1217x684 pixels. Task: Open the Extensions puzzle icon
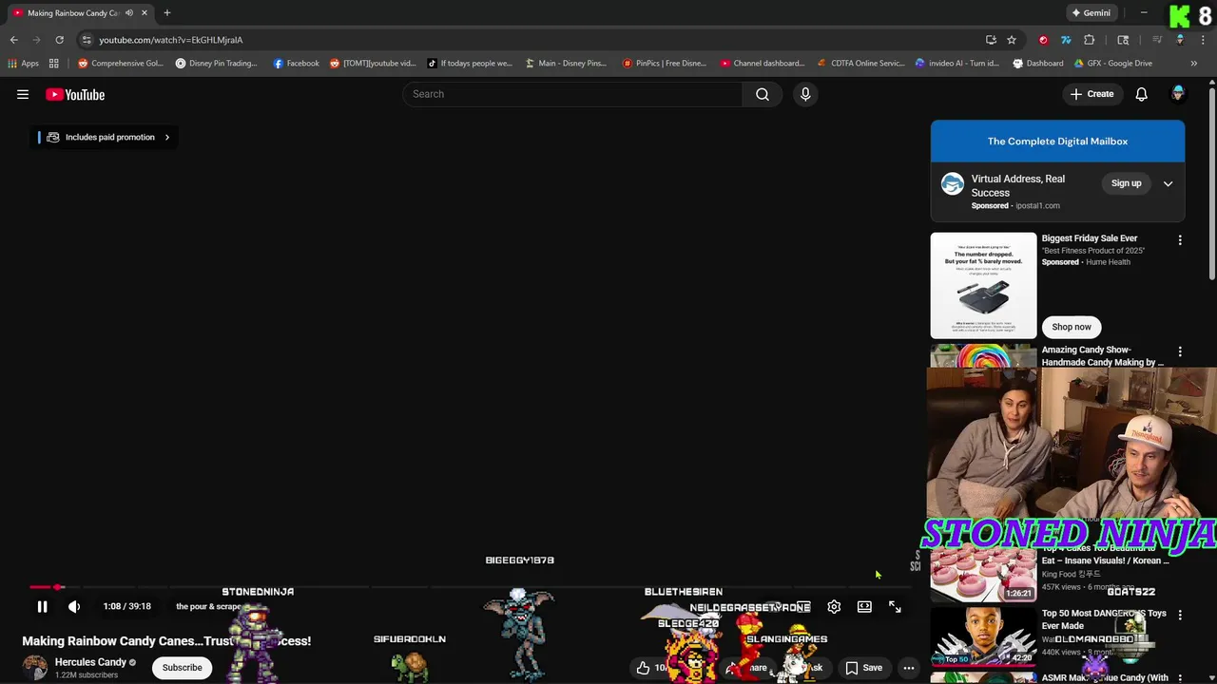coord(1090,40)
